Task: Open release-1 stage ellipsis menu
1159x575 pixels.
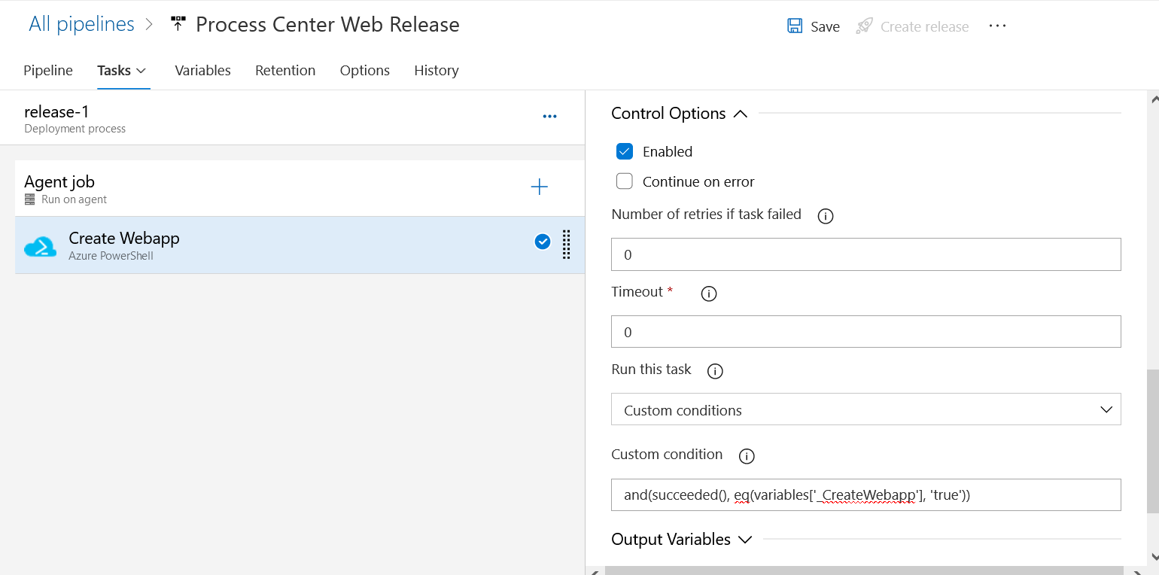Action: point(549,117)
